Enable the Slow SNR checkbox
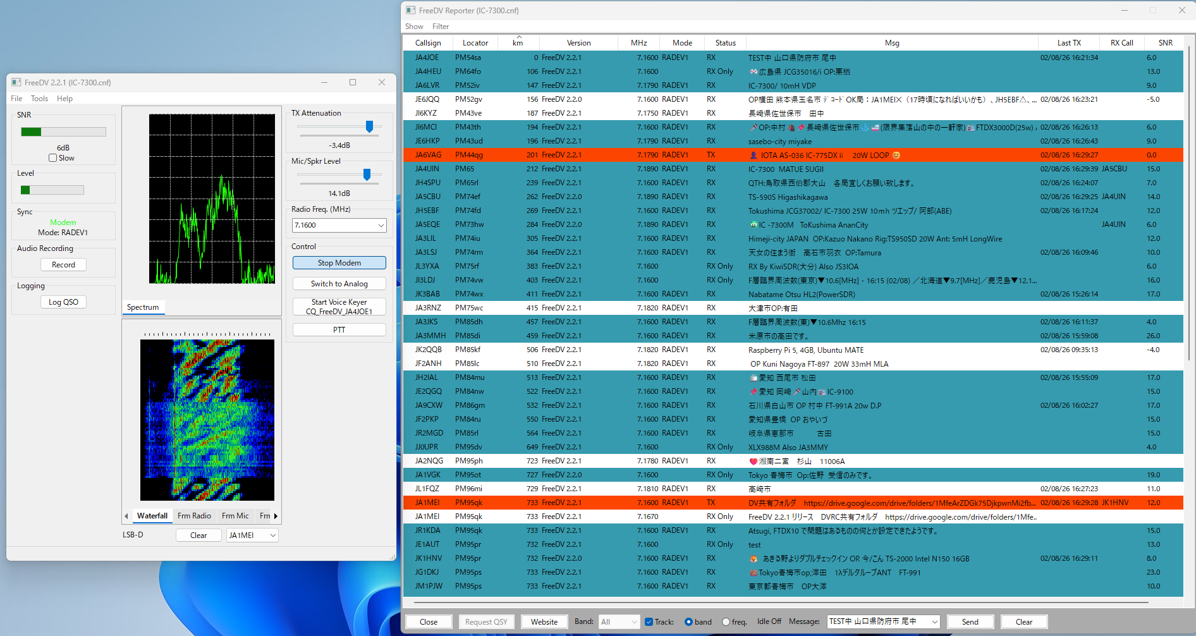 53,158
